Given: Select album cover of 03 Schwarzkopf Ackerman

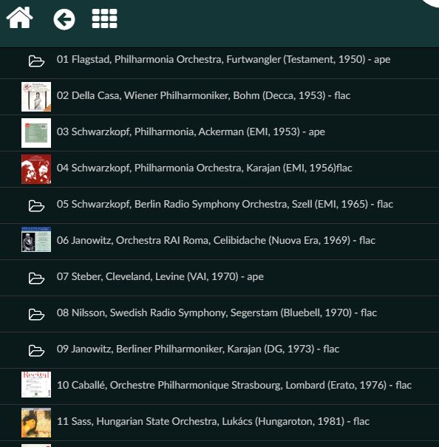Looking at the screenshot, I should click(36, 133).
